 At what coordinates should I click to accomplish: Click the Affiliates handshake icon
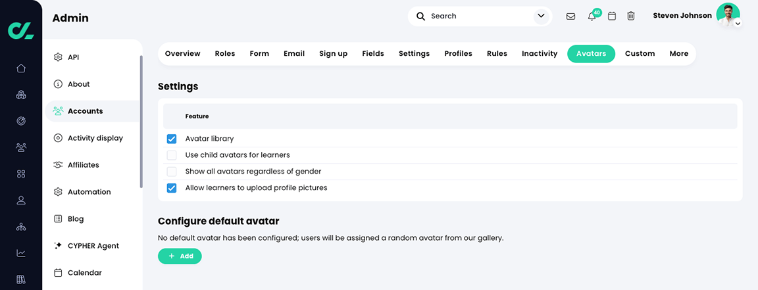tap(58, 165)
